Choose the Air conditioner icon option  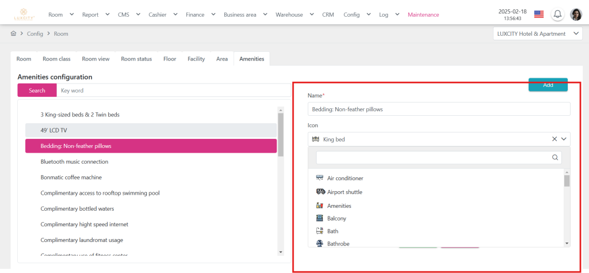345,179
